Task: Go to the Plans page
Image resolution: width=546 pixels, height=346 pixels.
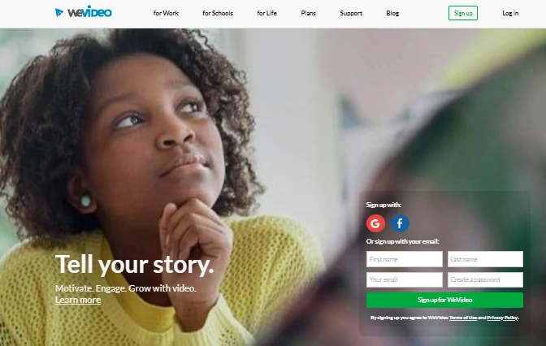Action: 308,13
